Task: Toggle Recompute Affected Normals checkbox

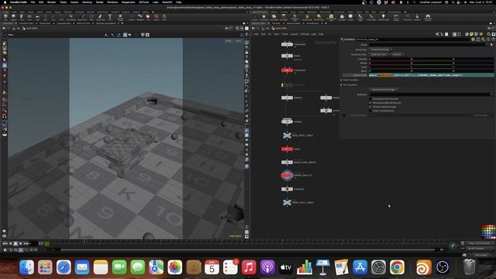Action: (370, 103)
